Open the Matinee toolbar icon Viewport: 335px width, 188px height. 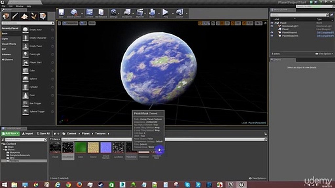pos(140,13)
